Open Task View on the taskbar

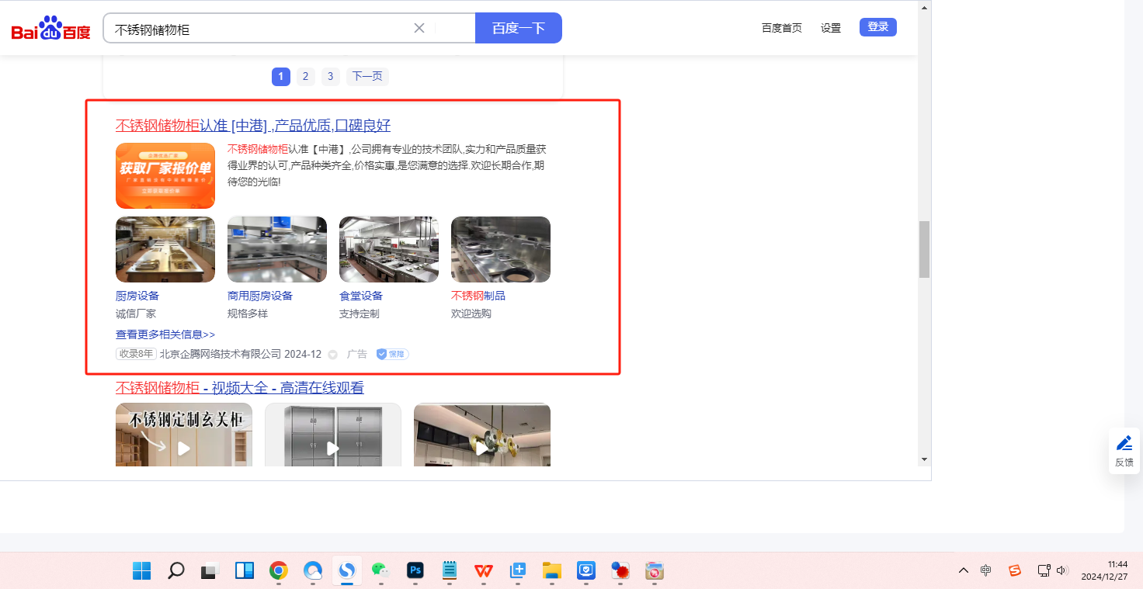tap(210, 571)
